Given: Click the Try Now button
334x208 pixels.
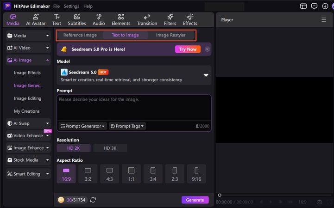Looking at the screenshot, I should (188, 49).
